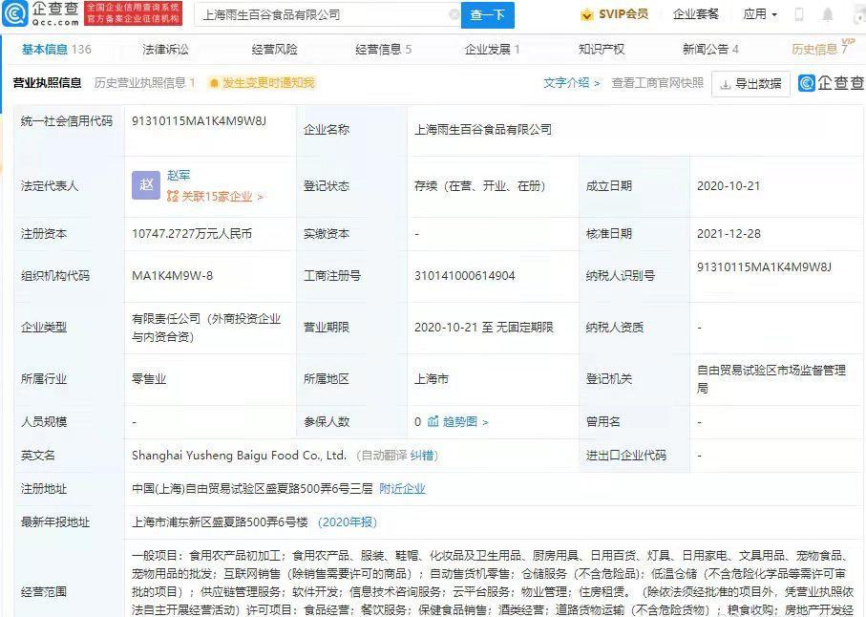Click the 纠错 correction link
Viewport: 866px width, 617px height.
(422, 456)
